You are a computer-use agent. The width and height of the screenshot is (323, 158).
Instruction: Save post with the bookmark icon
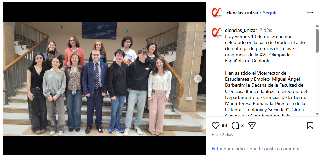pos(310,125)
